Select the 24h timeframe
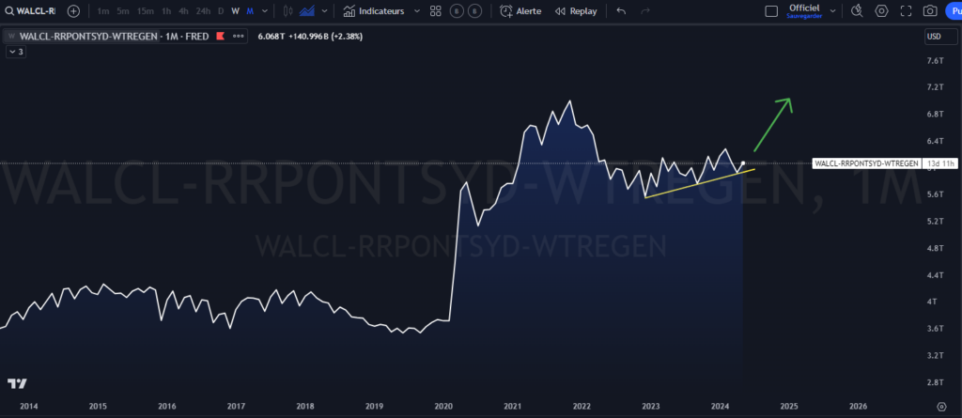Viewport: 962px width, 418px height. [x=203, y=11]
